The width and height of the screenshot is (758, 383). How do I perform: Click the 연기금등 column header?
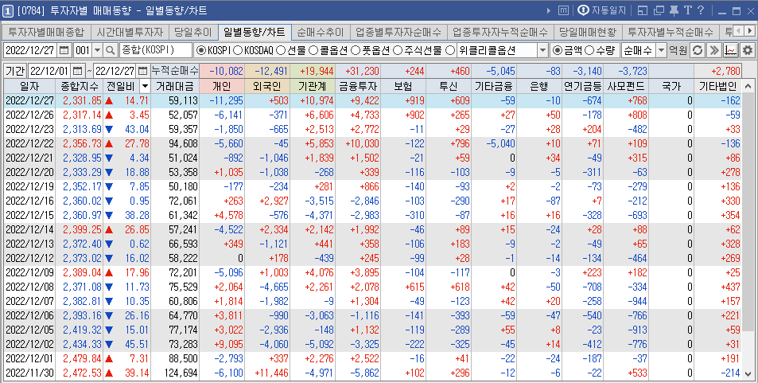tap(582, 87)
